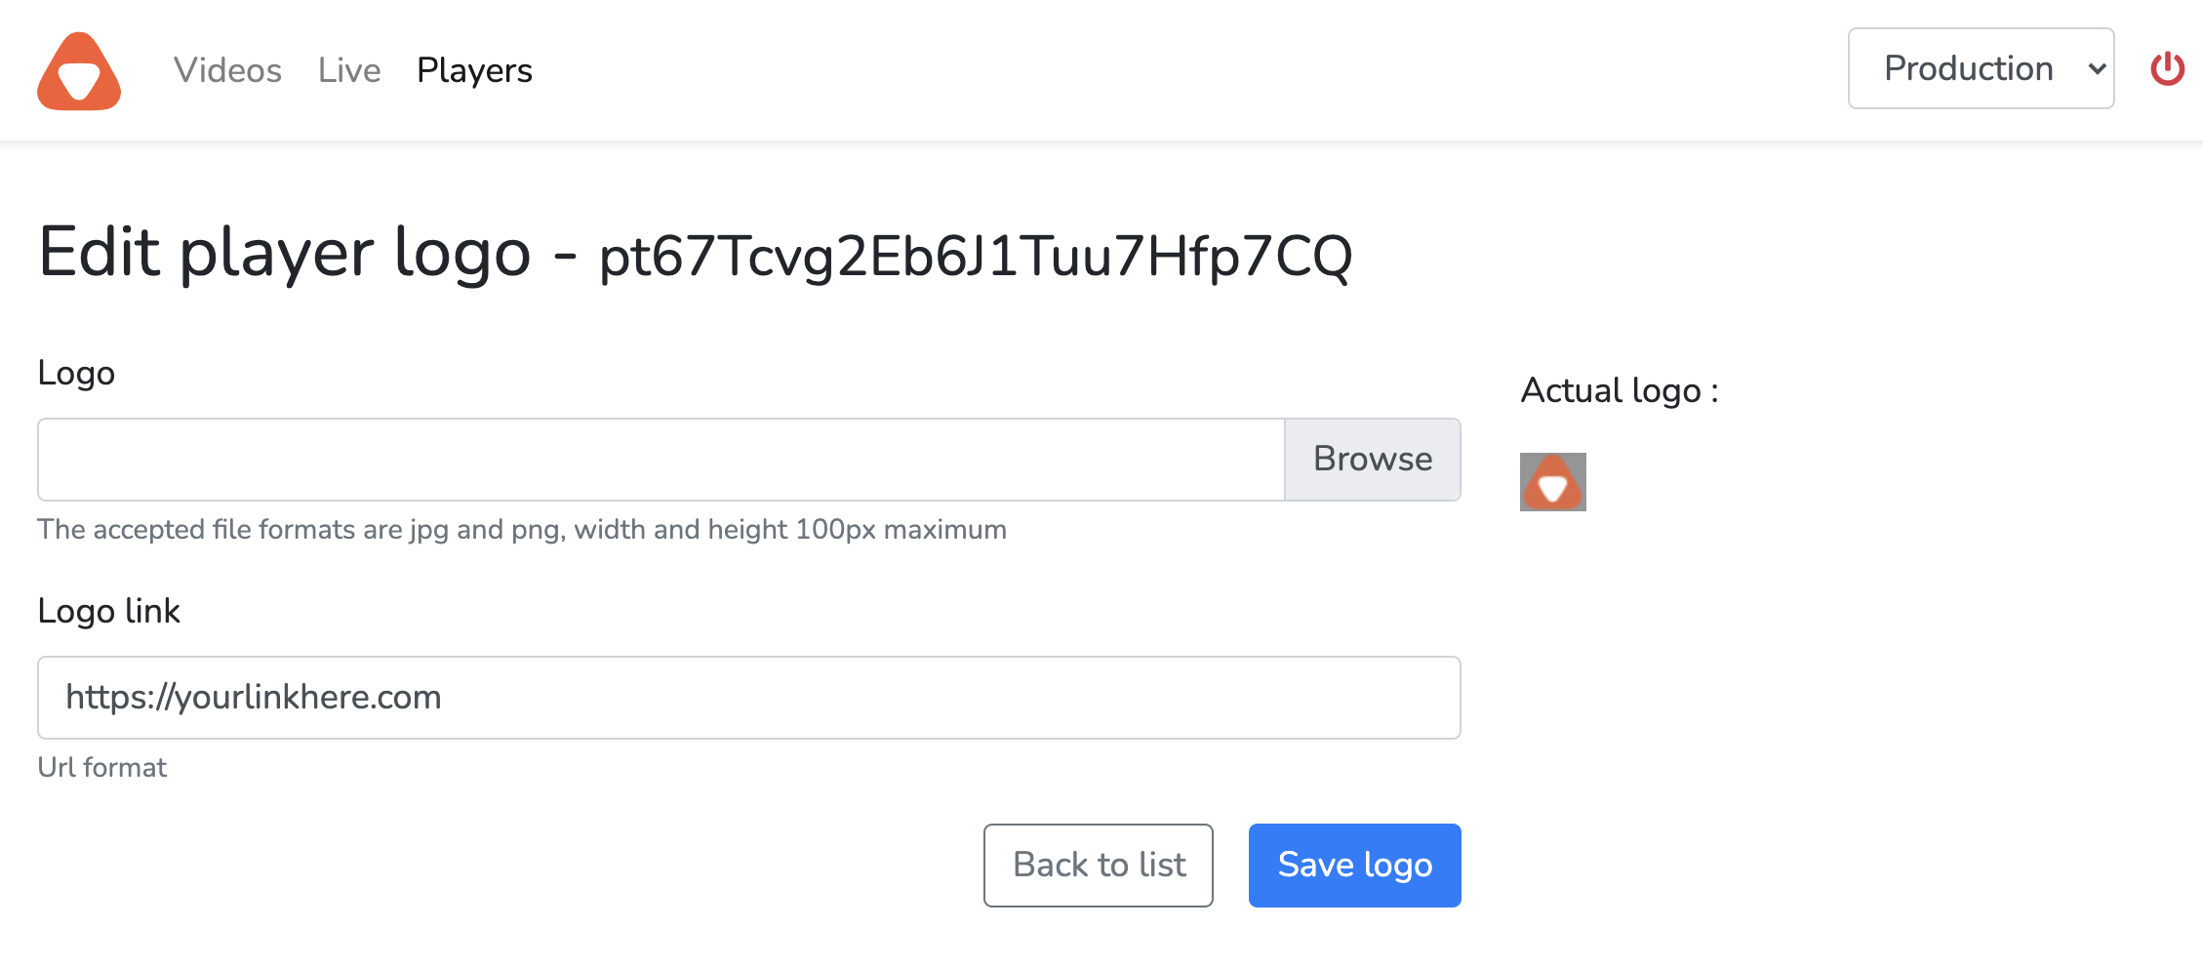Select the Players navigation item
Viewport: 2203px width, 968px height.
(x=474, y=70)
